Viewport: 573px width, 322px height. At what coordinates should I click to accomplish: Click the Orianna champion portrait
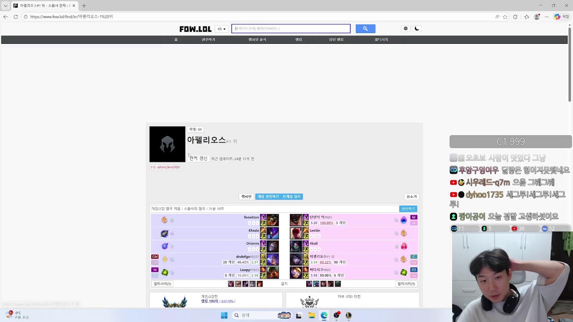click(x=273, y=246)
